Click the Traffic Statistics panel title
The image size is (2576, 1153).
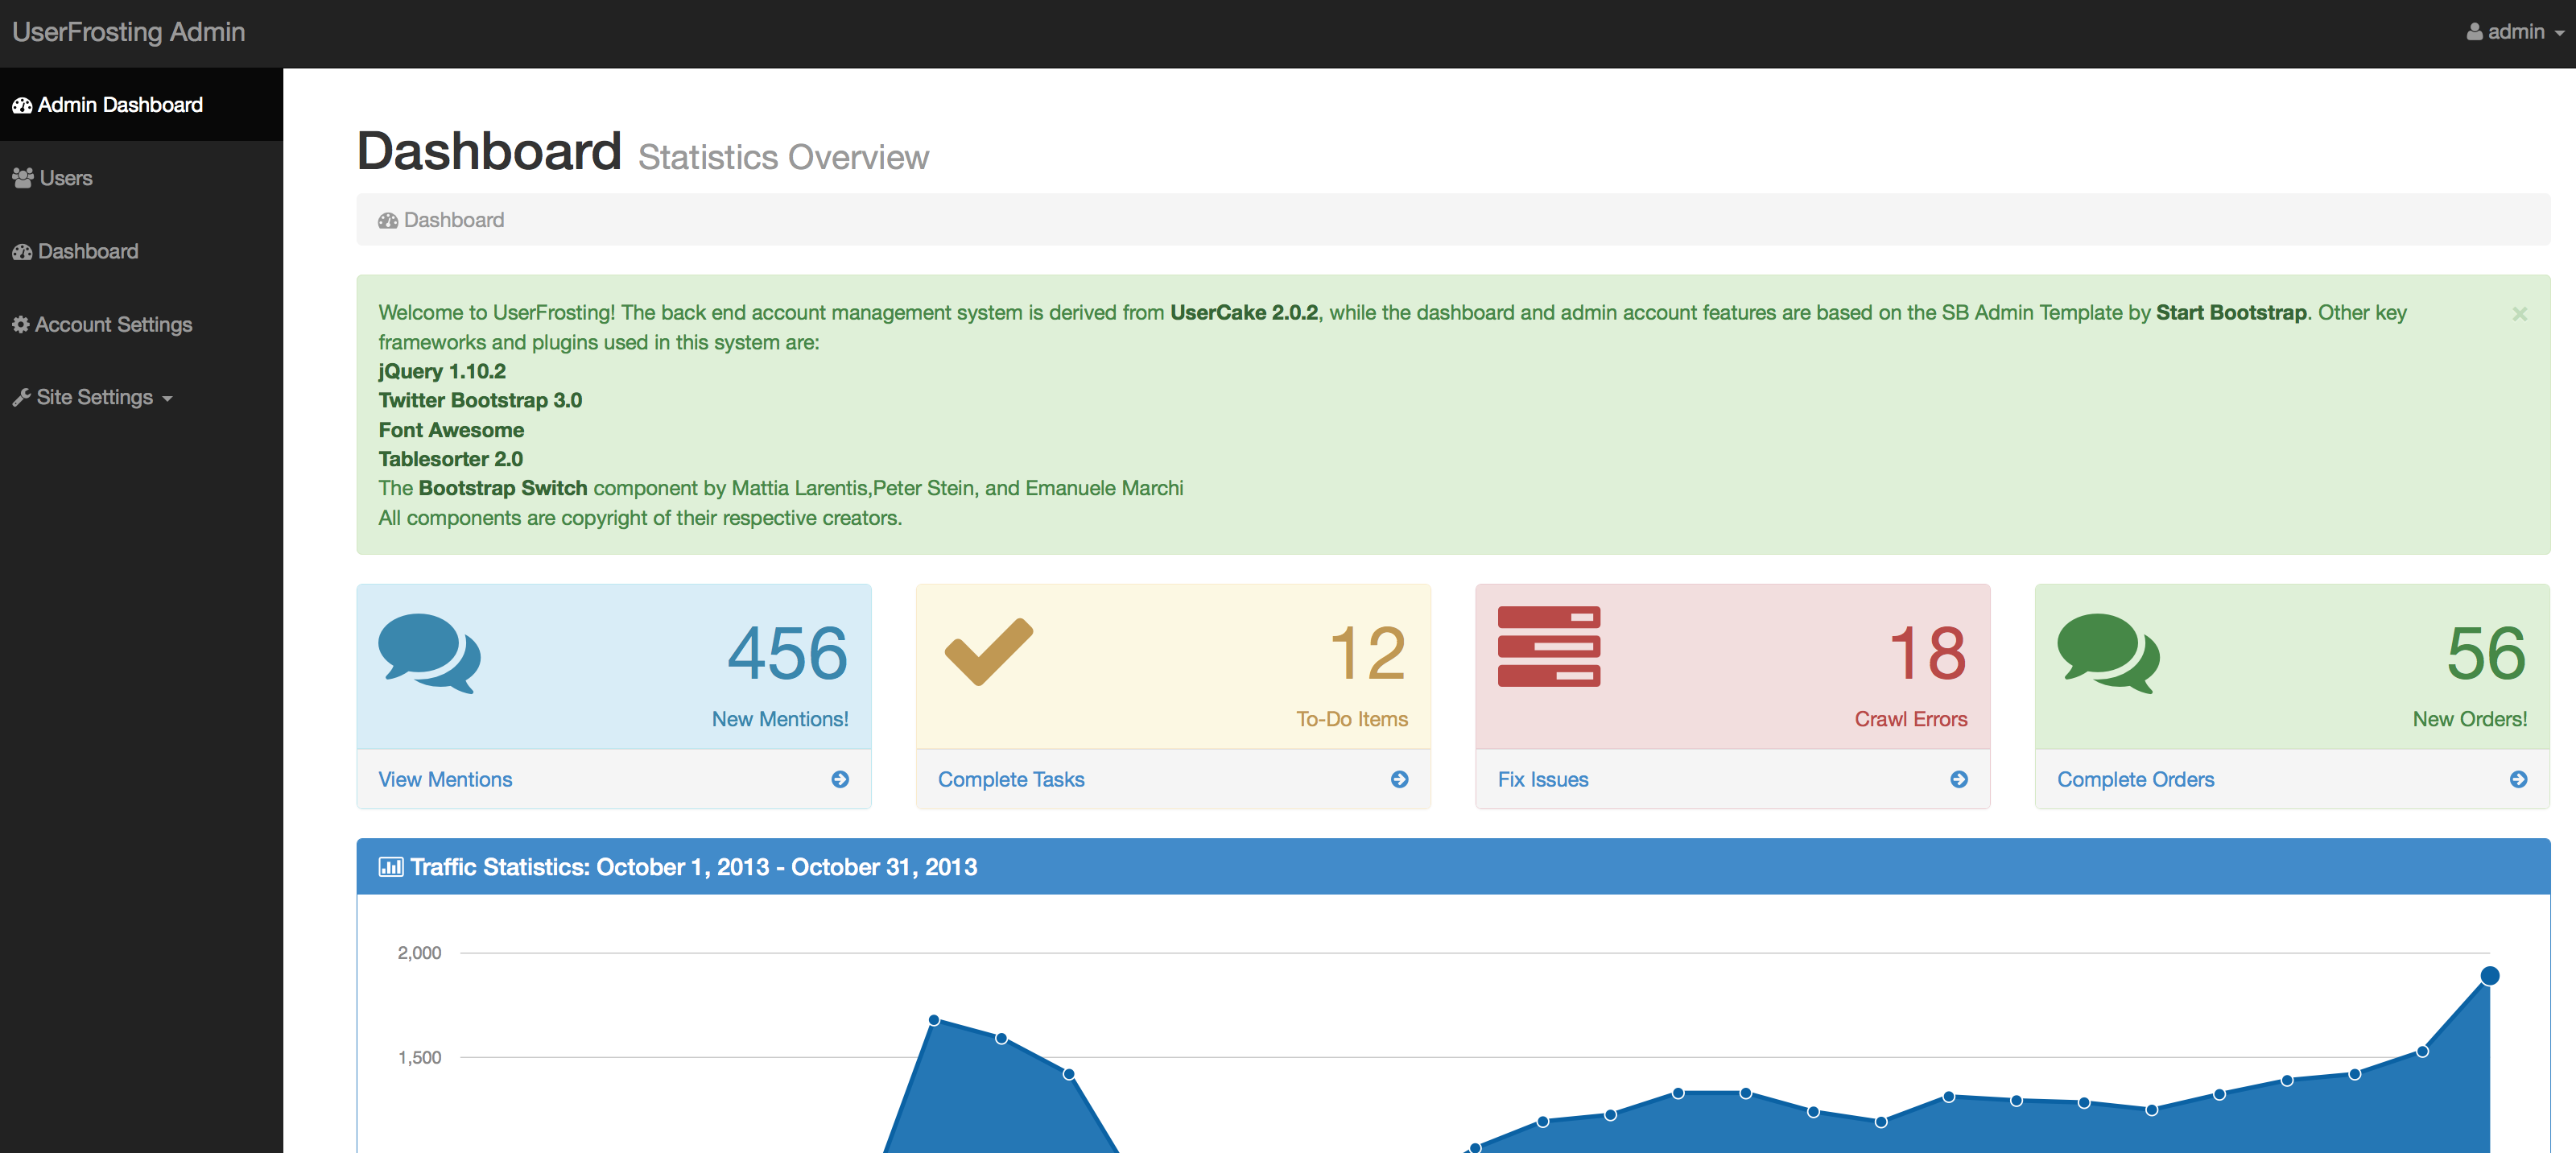694,867
